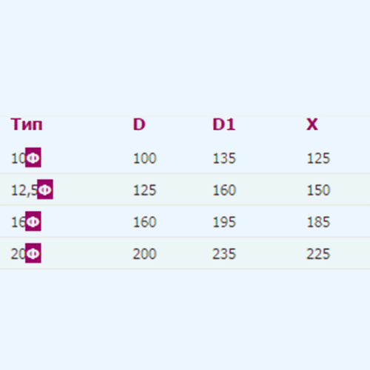This screenshot has height=370, width=370.
Task: Select the D value 125 in second row
Action: [145, 190]
